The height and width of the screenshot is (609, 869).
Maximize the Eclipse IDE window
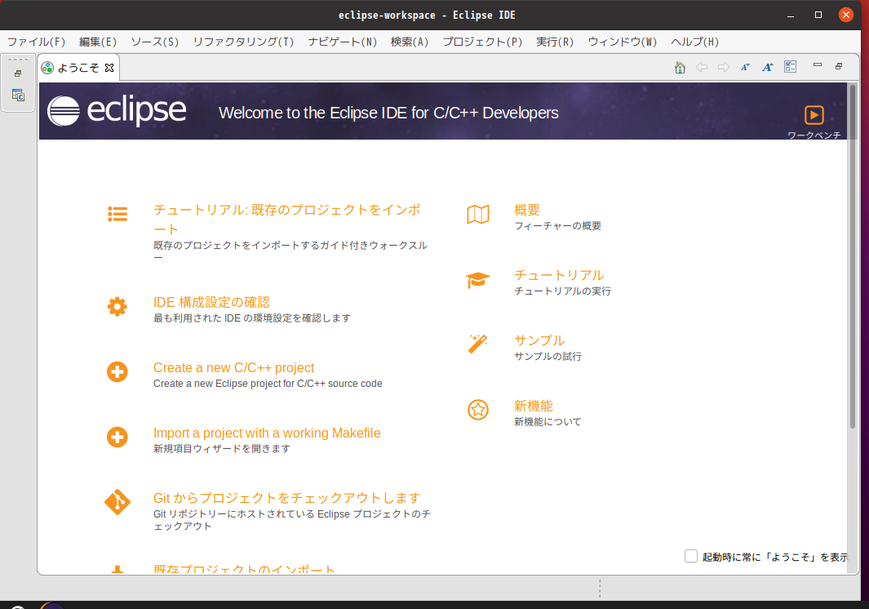[818, 15]
